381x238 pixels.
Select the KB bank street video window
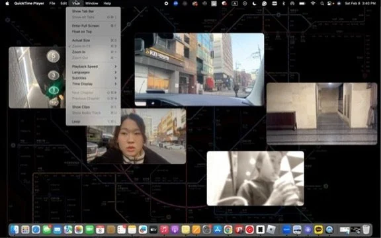200,69
